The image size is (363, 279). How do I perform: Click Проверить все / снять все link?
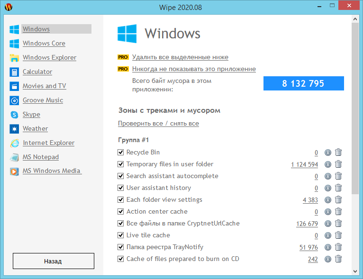158,124
